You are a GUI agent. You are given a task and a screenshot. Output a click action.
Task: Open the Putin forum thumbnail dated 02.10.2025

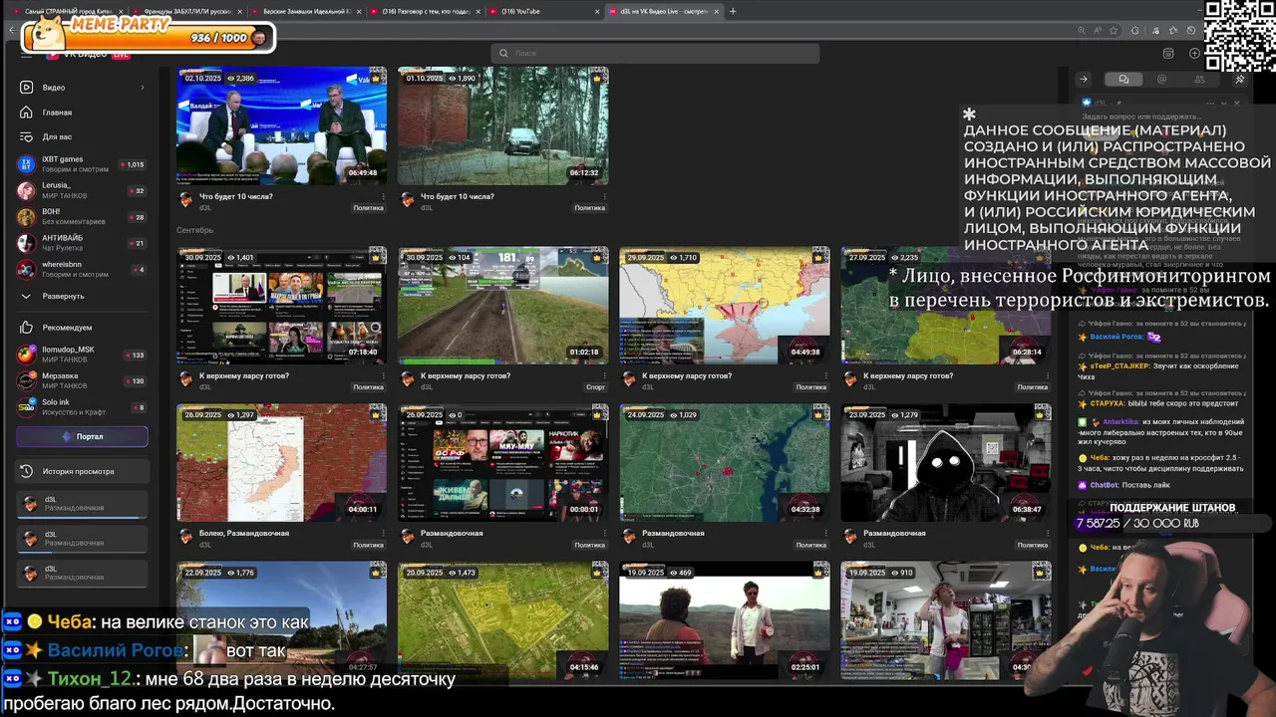(281, 125)
